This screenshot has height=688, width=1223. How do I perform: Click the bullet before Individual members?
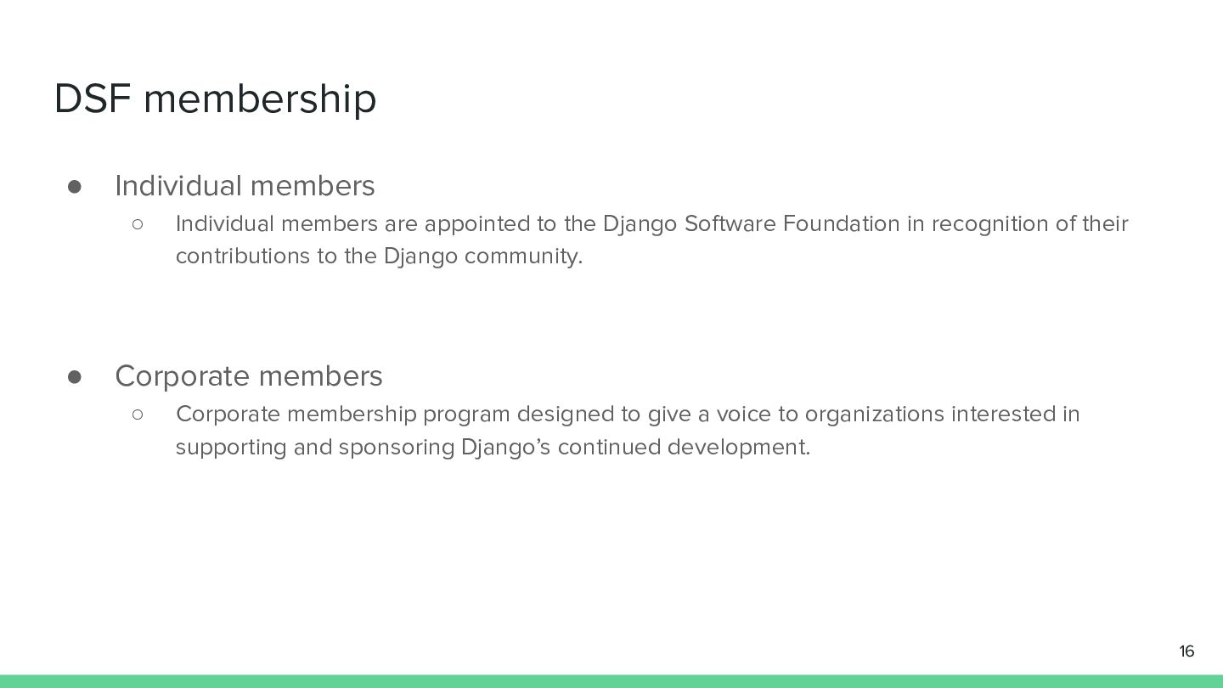click(x=74, y=186)
